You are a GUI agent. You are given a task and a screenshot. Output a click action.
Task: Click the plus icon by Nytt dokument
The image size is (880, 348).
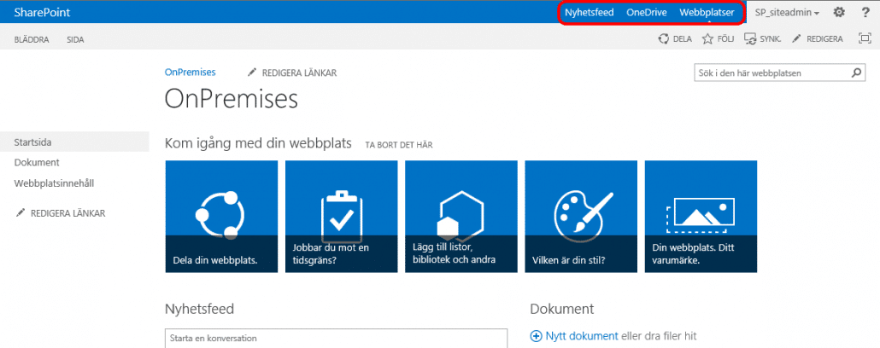click(x=536, y=336)
